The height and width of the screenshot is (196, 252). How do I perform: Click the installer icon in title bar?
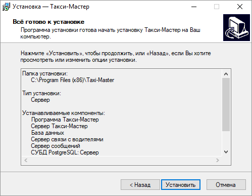coord(6,7)
